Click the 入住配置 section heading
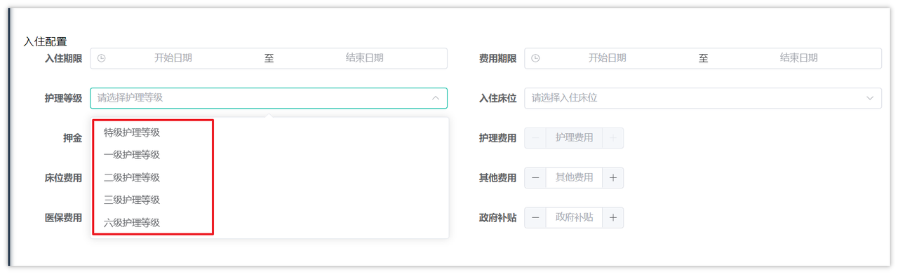 coord(46,42)
